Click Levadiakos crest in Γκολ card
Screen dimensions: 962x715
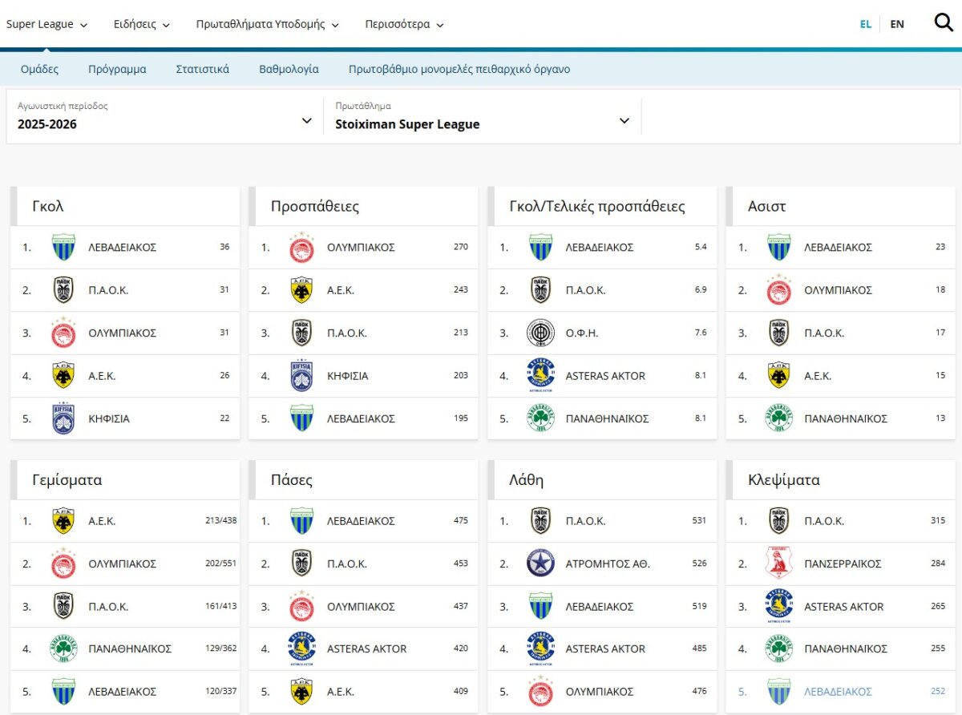click(63, 247)
